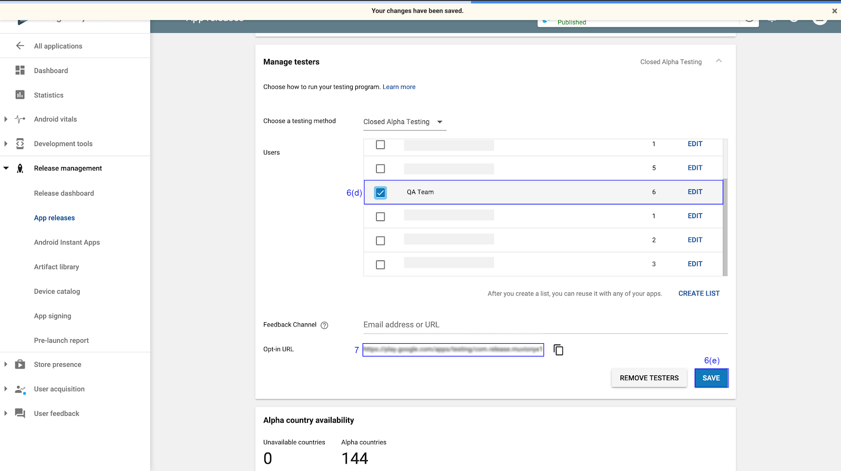Screen dimensions: 841x471
Task: Click the User feedback chat icon
Action: point(20,413)
